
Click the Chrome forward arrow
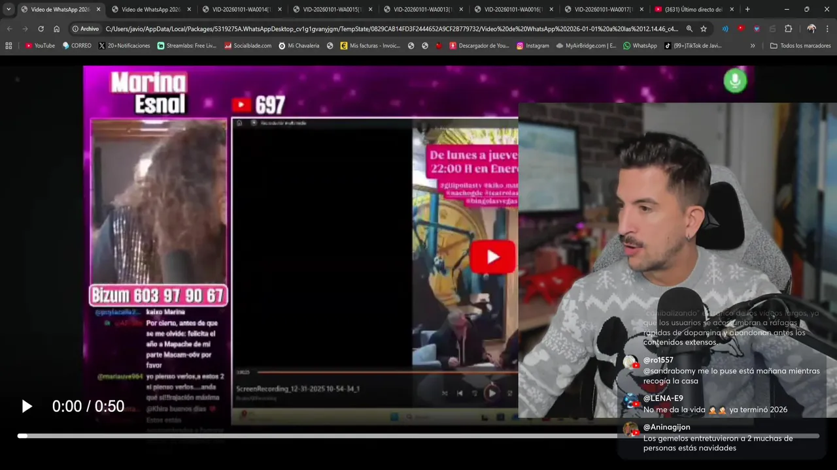(25, 29)
